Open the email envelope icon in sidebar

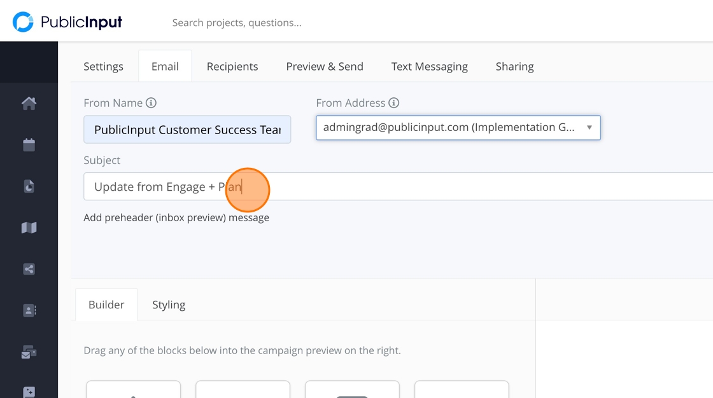(x=29, y=352)
